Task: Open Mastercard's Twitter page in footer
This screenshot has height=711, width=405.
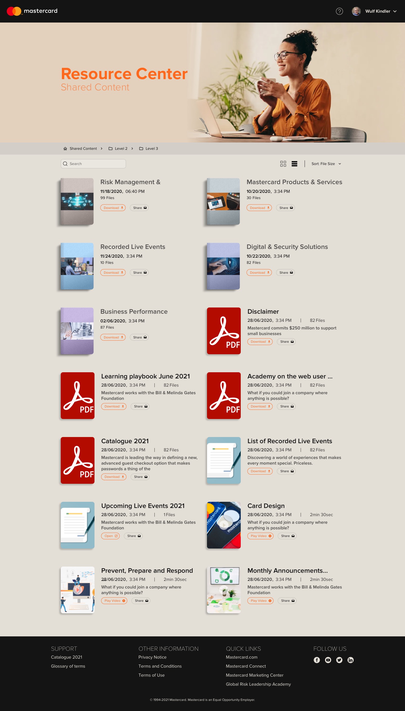Action: pyautogui.click(x=339, y=660)
